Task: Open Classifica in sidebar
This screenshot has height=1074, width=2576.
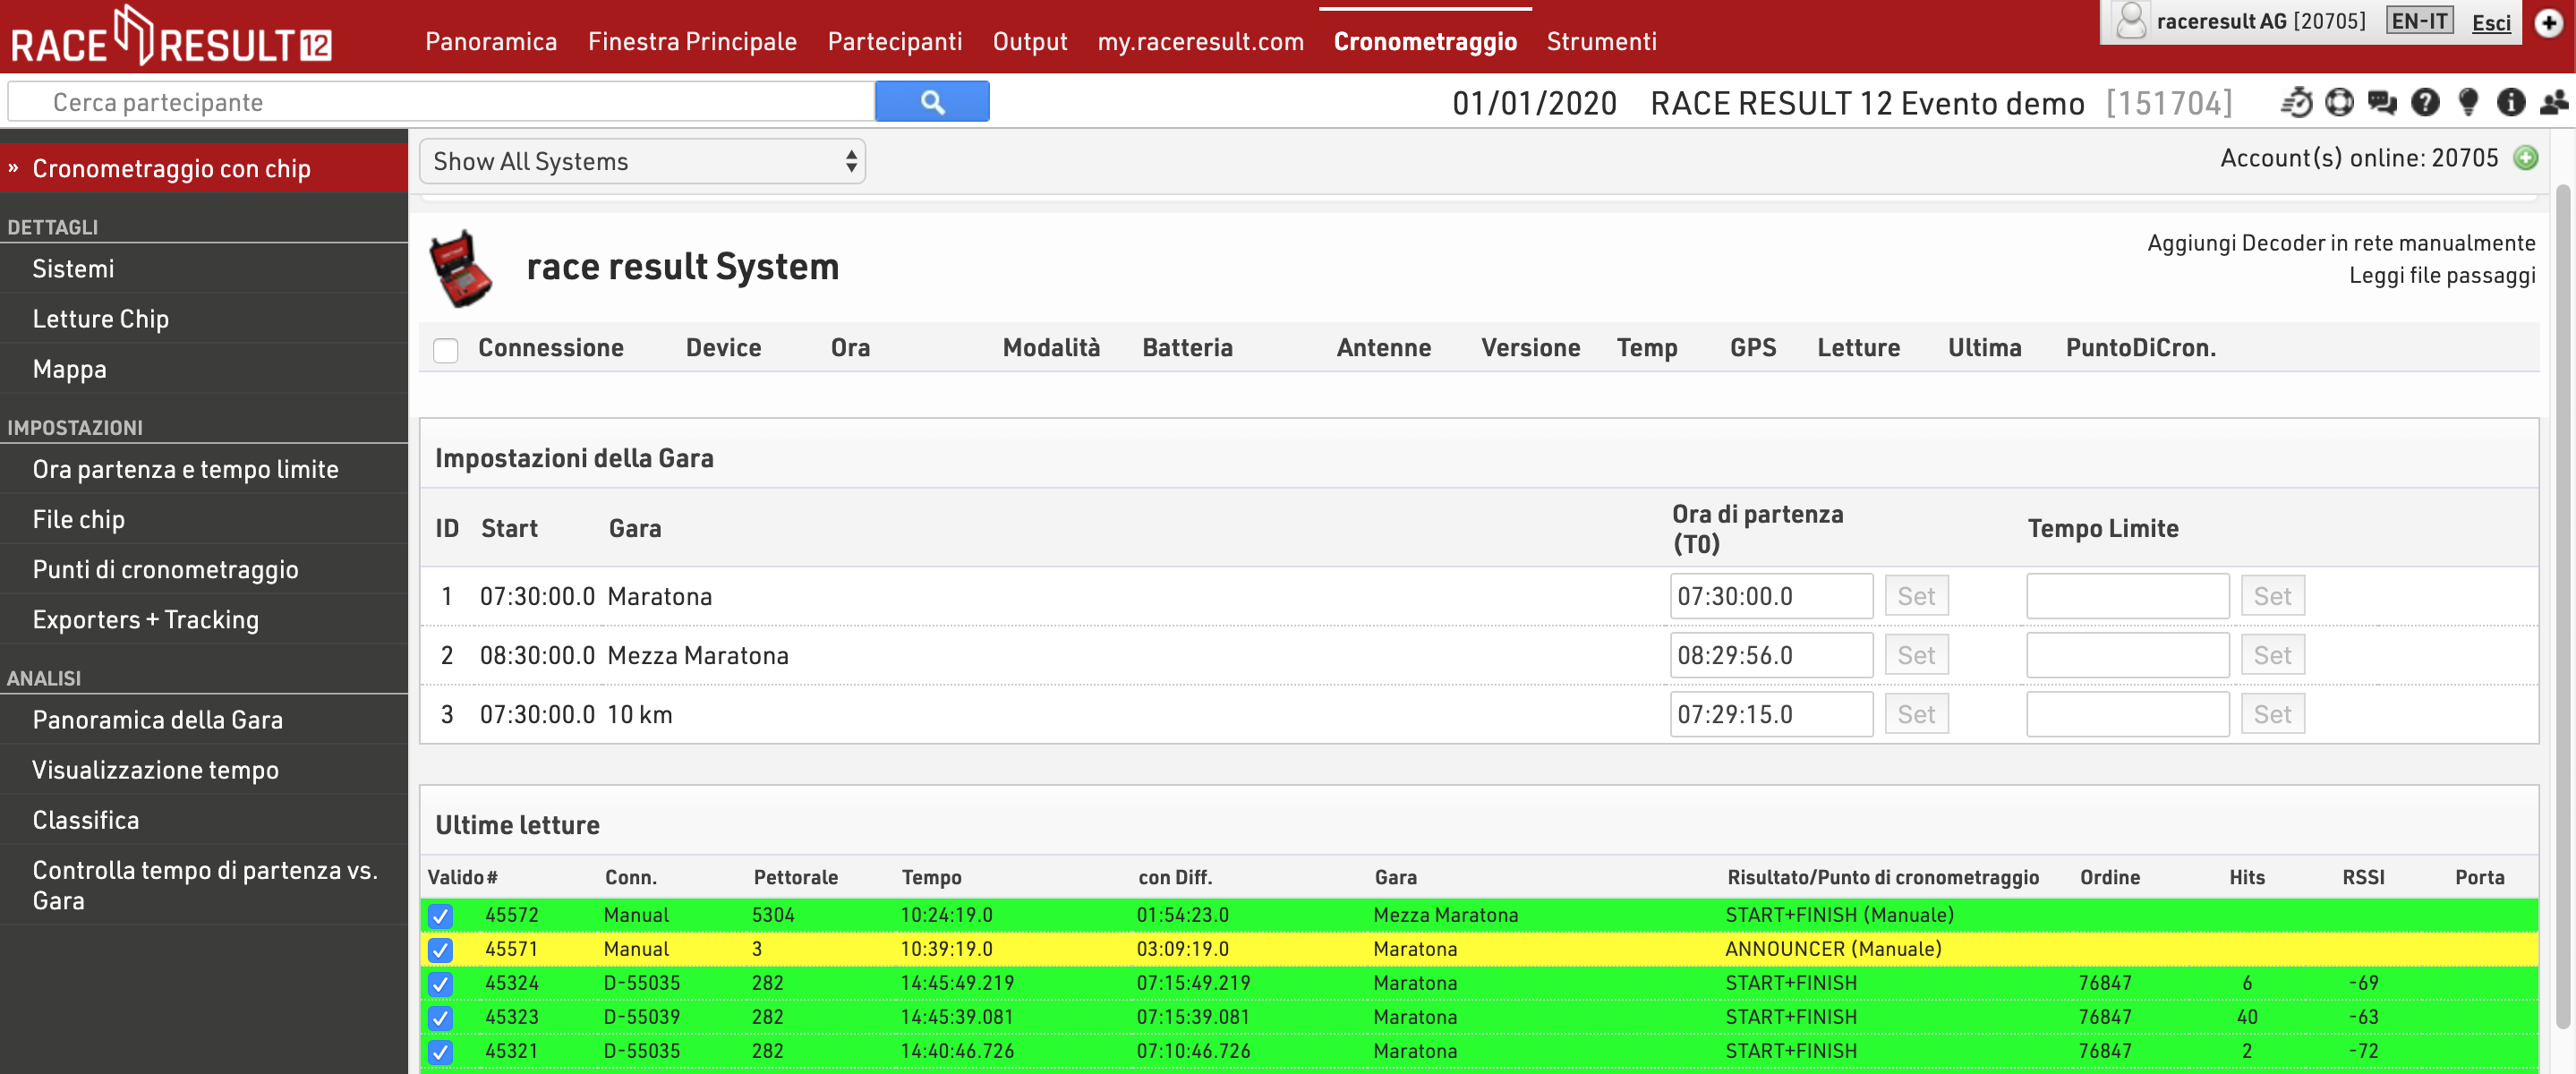Action: click(x=204, y=819)
